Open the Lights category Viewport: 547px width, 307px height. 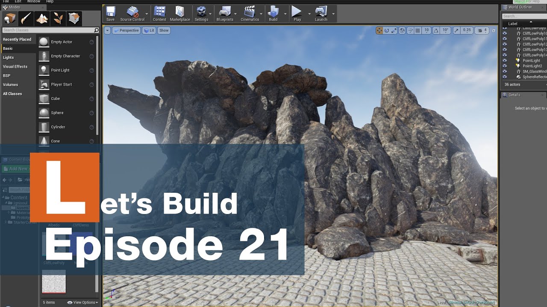tap(9, 58)
